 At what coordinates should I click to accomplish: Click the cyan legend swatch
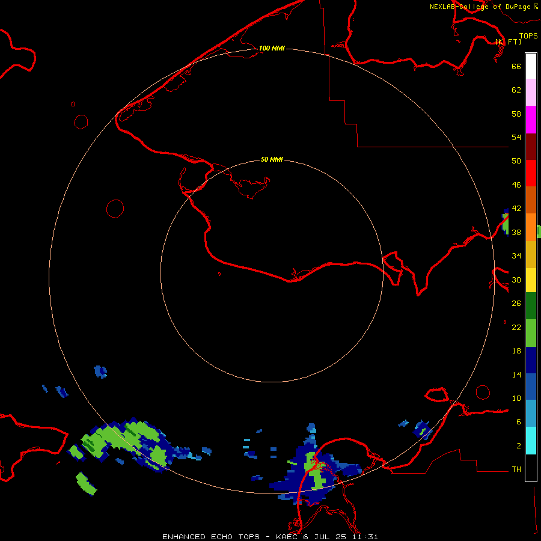pos(531,441)
